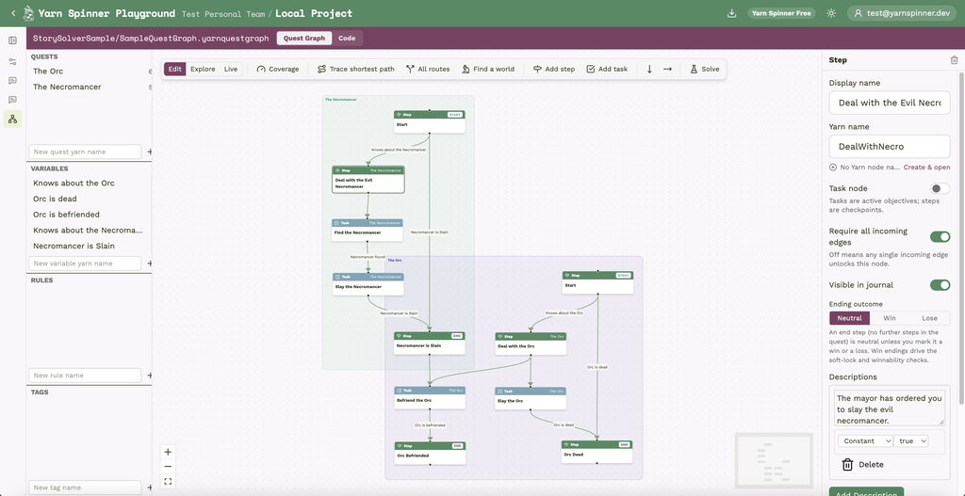Screen dimensions: 965x496
Task: Disable Require all incoming edges
Action: click(x=940, y=236)
